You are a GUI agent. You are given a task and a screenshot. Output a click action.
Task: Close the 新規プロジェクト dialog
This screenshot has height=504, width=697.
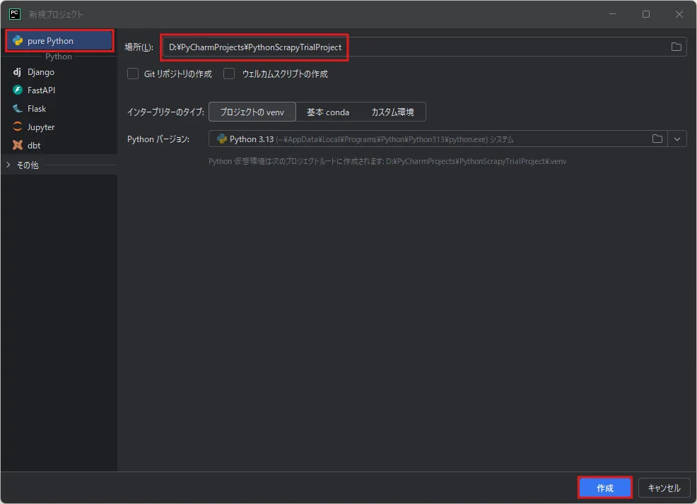click(679, 14)
